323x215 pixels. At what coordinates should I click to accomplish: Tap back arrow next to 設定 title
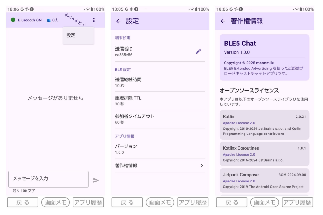[118, 21]
